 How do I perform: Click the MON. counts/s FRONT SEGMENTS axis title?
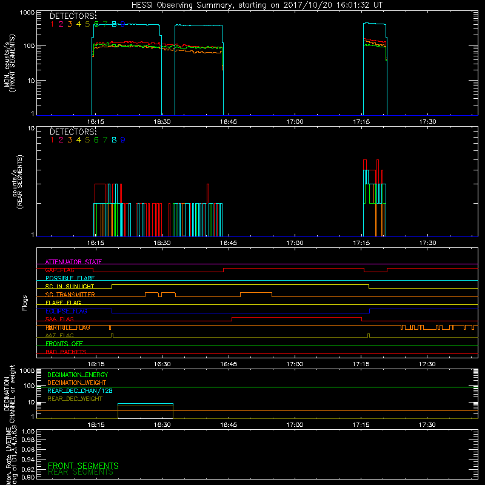click(x=10, y=63)
